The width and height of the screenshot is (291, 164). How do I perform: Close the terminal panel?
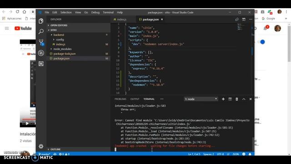(251, 99)
